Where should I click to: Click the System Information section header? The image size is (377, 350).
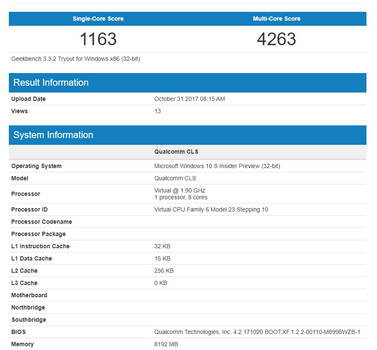click(187, 135)
